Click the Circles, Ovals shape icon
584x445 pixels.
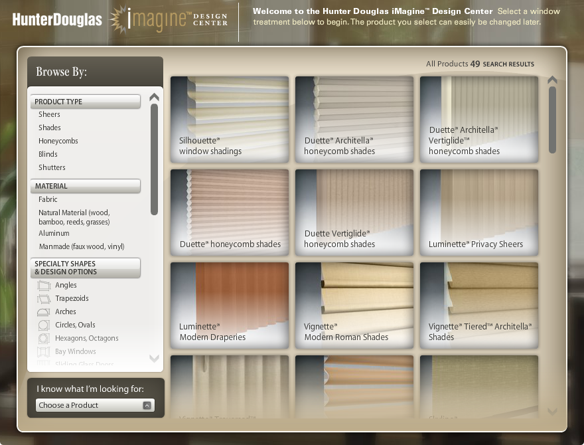(x=44, y=325)
